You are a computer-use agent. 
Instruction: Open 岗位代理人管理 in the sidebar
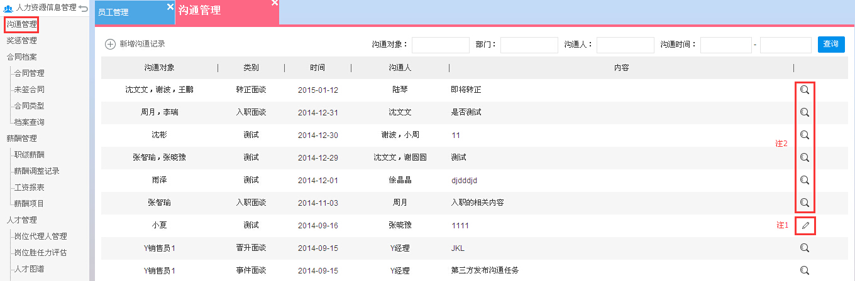tap(40, 236)
